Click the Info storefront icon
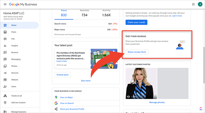Viewport: 205px width, 113px height. [5, 39]
